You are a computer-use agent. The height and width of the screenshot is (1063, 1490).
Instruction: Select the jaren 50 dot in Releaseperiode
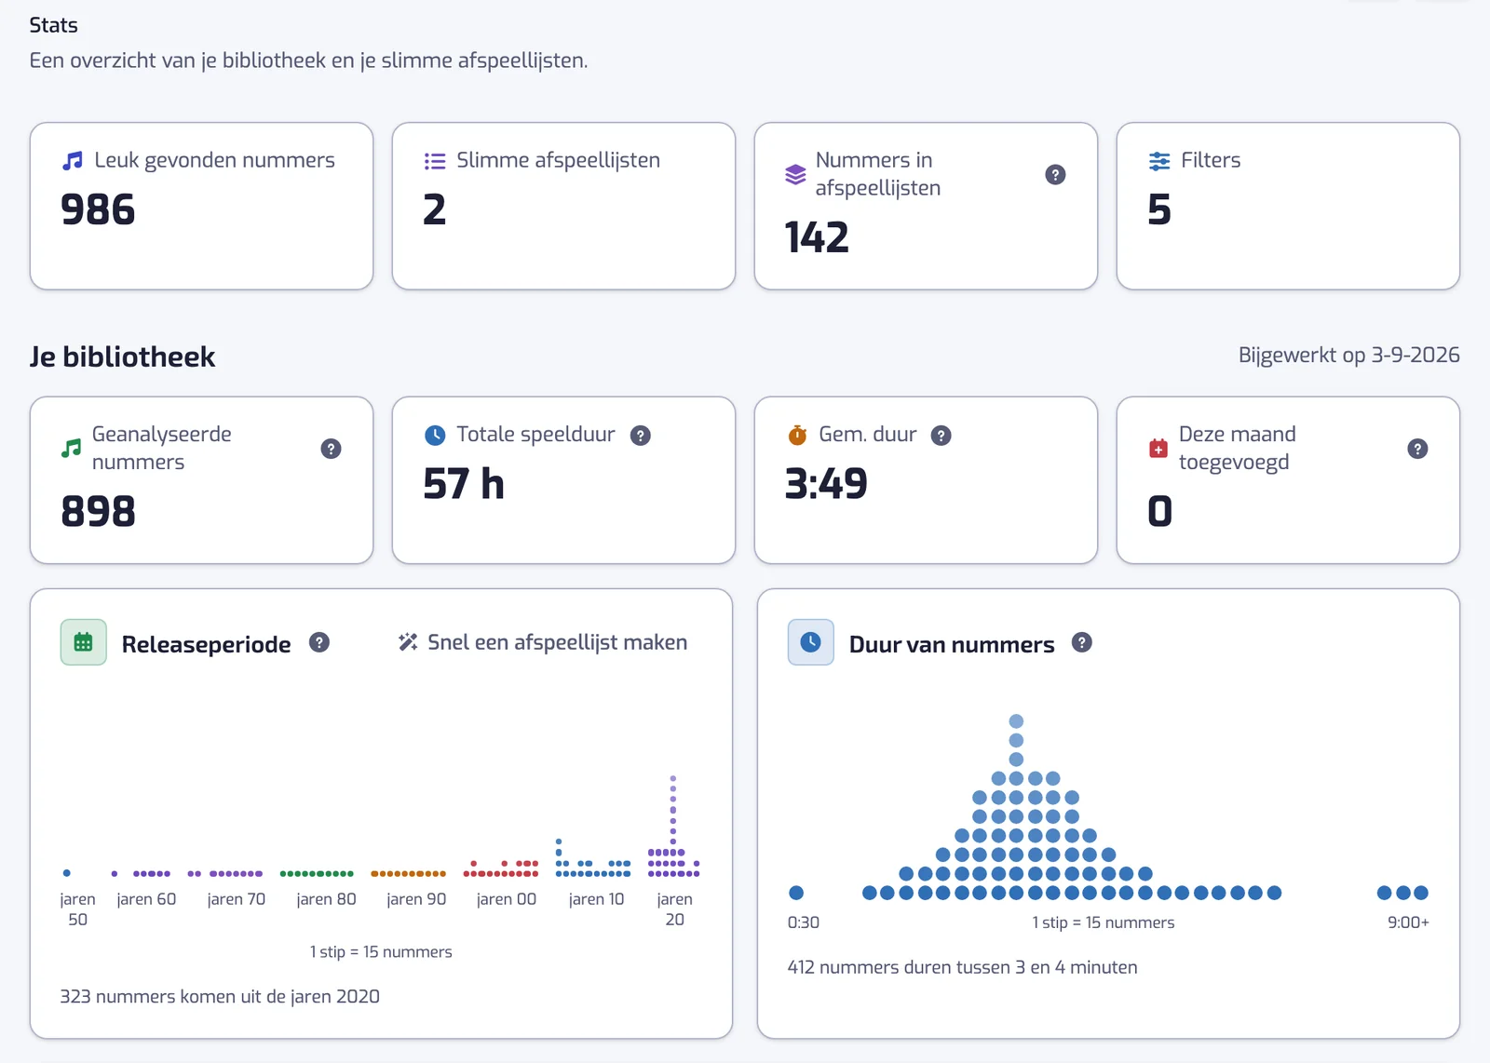[x=67, y=873]
